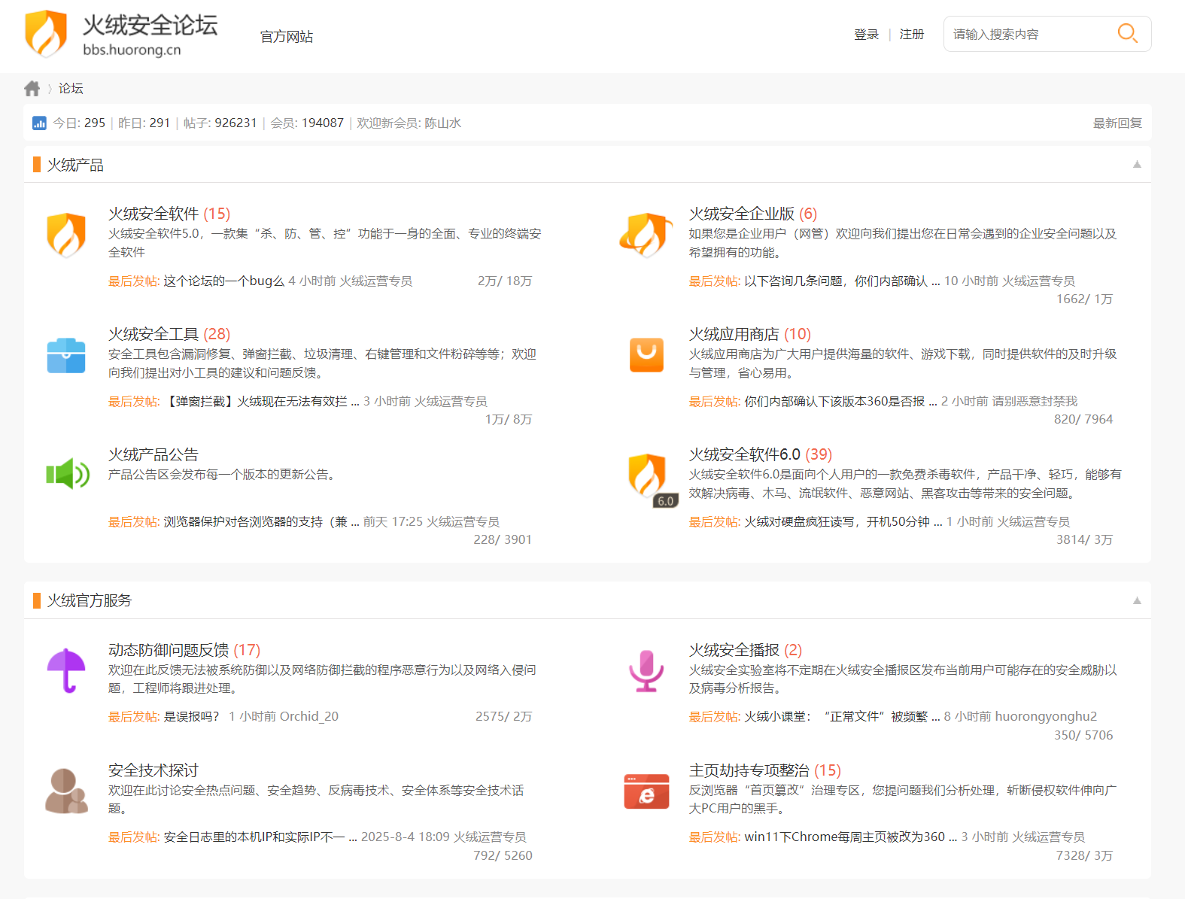
Task: Click the pink microphone icon for 火绒安全播报
Action: (x=646, y=670)
